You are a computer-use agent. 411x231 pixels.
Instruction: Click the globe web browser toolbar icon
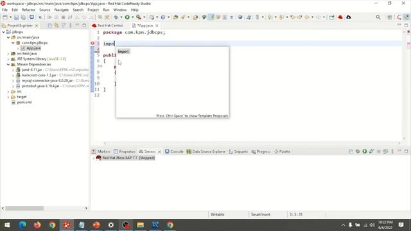240,17
